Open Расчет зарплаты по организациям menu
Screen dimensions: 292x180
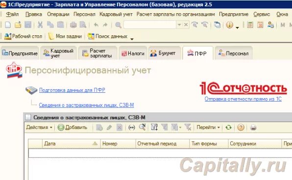point(175,14)
